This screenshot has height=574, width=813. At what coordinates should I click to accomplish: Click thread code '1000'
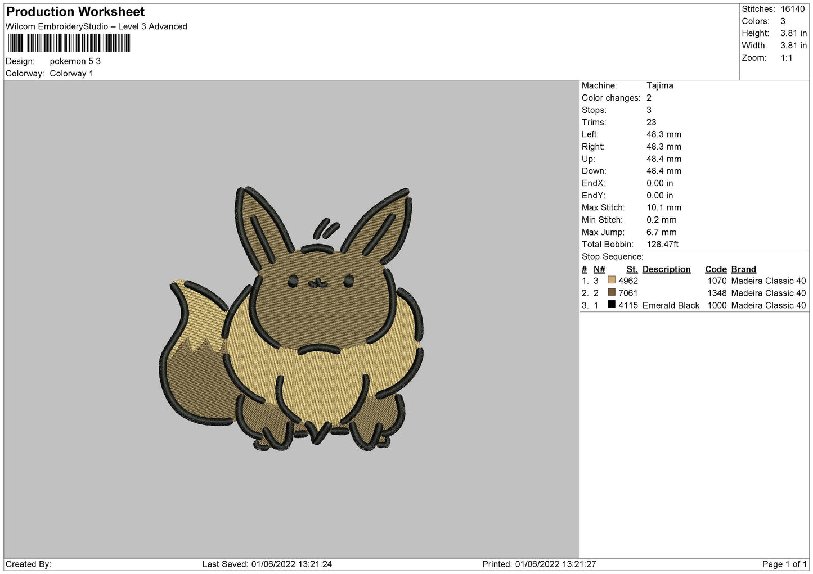click(x=717, y=306)
